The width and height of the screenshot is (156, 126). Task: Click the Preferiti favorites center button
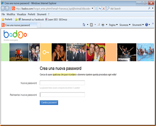(7, 19)
